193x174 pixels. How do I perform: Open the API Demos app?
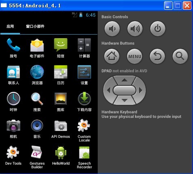point(61,129)
